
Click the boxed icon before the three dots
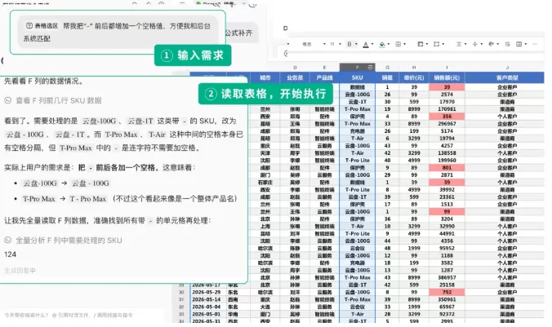519,44
